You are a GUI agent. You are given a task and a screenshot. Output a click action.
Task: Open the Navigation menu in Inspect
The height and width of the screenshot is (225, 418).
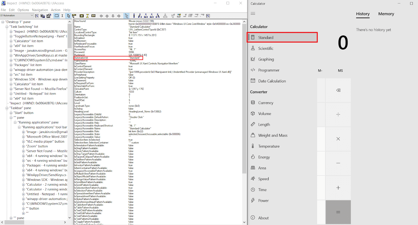click(40, 10)
